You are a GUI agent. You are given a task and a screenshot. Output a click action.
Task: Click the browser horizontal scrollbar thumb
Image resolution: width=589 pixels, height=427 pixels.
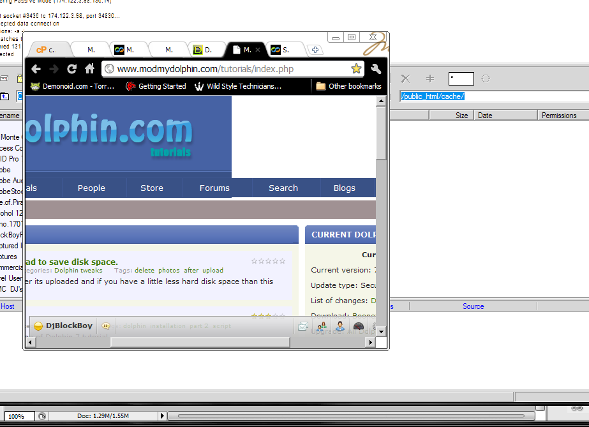(200, 342)
